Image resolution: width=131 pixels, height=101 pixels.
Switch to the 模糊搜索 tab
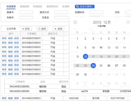coord(25,6)
